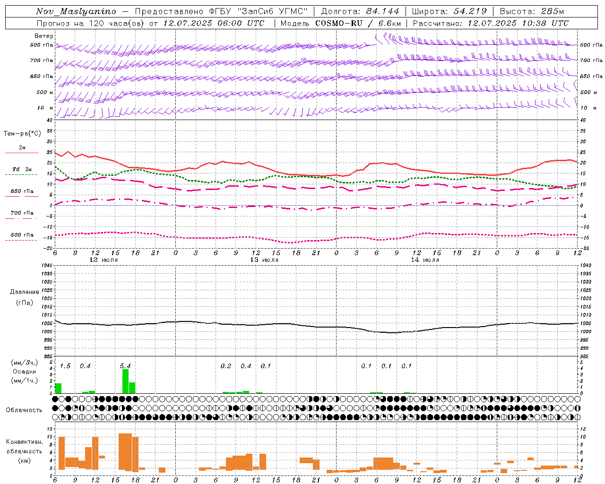The height and width of the screenshot is (484, 605).
Task: Click the latitude value Широта: 54.219
Action: pos(449,11)
